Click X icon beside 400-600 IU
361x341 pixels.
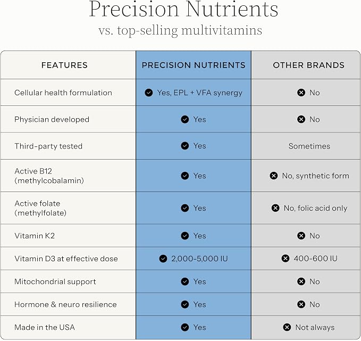[x=286, y=259]
